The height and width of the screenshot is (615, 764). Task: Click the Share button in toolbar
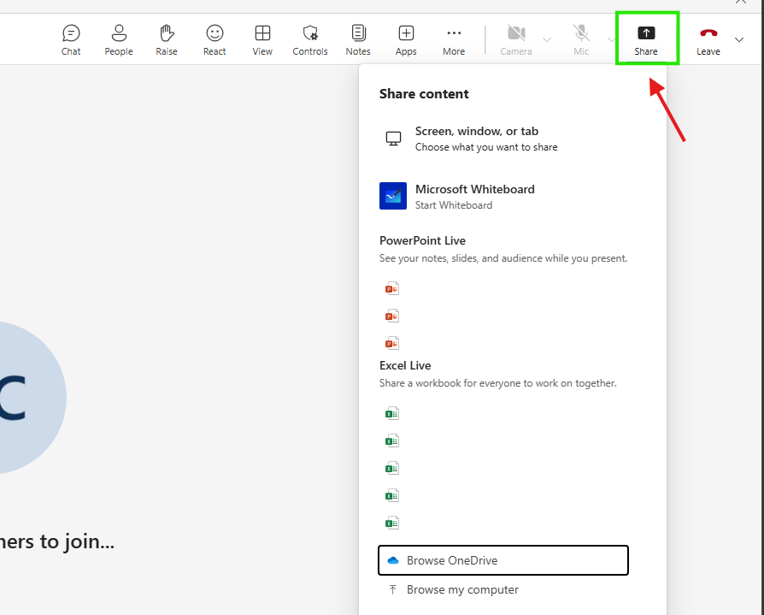[x=646, y=40]
